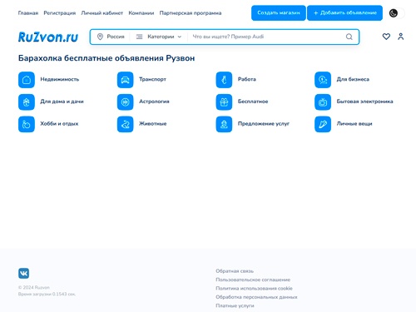Click the Создать магазин button
The height and width of the screenshot is (312, 416).
click(279, 12)
